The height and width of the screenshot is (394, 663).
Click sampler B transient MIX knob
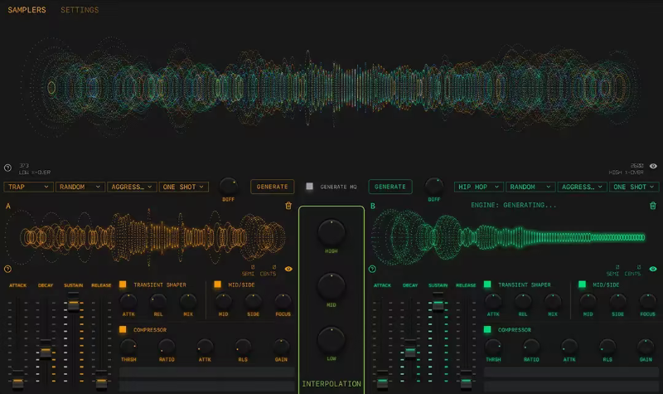[552, 301]
